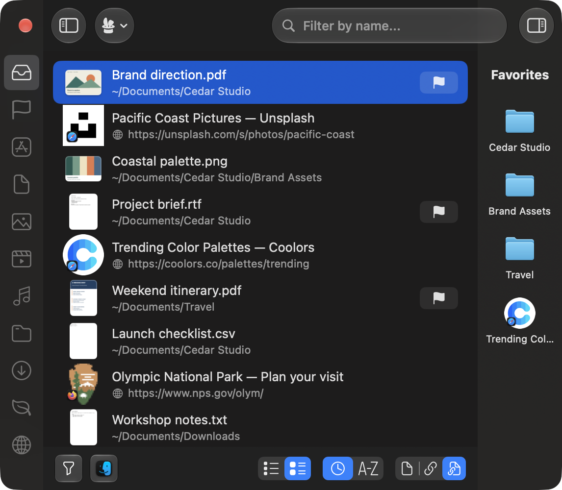Sort items by recent clock icon
The width and height of the screenshot is (562, 490).
pos(337,468)
